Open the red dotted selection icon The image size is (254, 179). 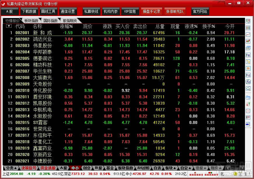point(248,111)
